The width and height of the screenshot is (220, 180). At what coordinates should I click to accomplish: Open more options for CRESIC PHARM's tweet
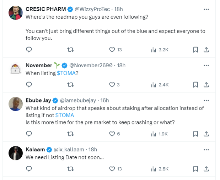pos(206,9)
